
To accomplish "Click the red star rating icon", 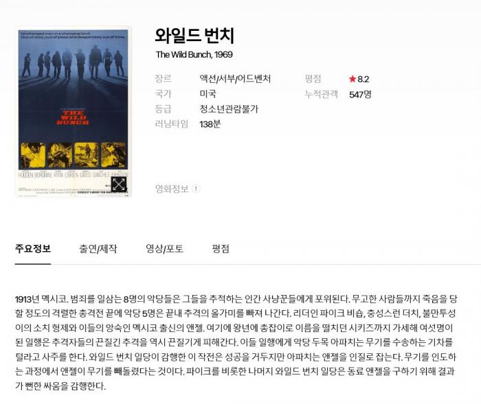I will point(352,79).
